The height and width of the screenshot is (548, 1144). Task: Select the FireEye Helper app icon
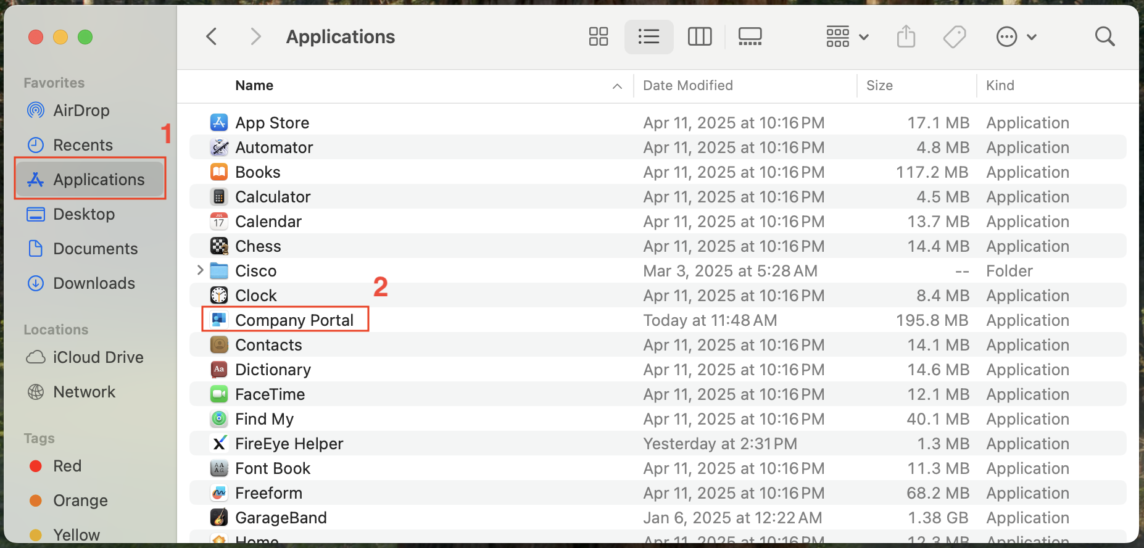pos(219,443)
